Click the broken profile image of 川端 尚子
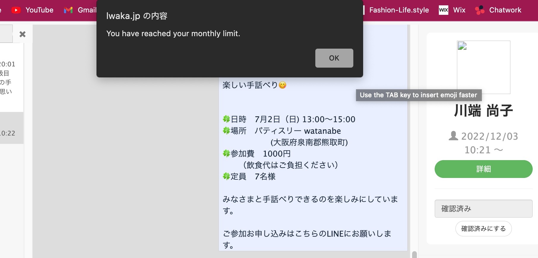Screen dimensions: 538x258 pos(483,67)
